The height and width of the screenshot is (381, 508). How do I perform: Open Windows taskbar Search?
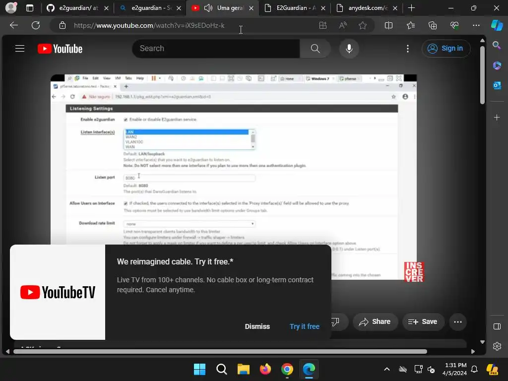point(222,369)
